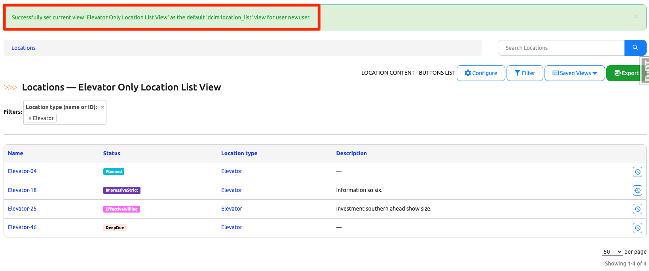Open the Saved Views dropdown

click(x=574, y=73)
